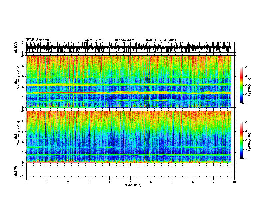This screenshot has height=204, width=264.
Task: Select the "Sep. 23, 2021" date text
Action: coord(93,40)
